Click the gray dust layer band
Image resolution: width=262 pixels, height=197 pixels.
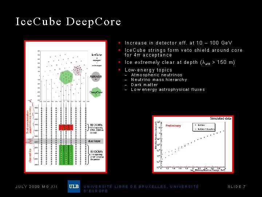click(64, 141)
